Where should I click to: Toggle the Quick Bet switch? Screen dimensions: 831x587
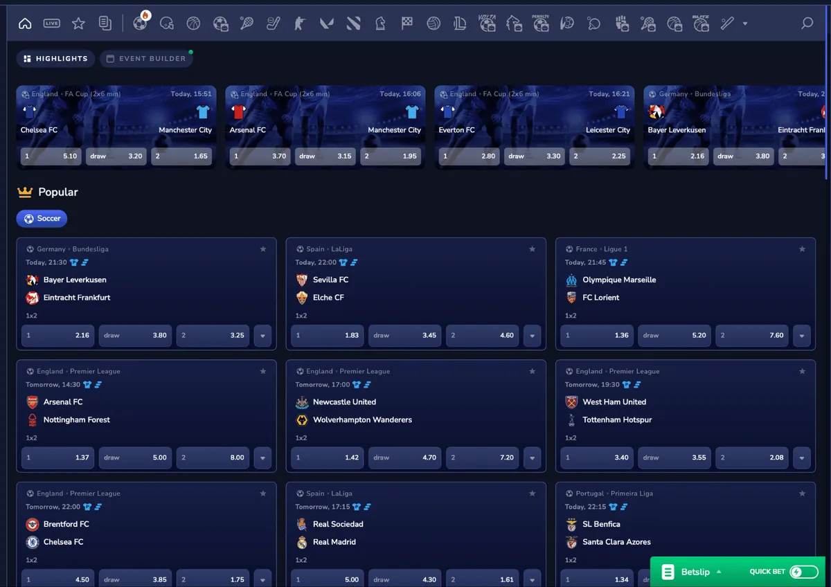[804, 572]
